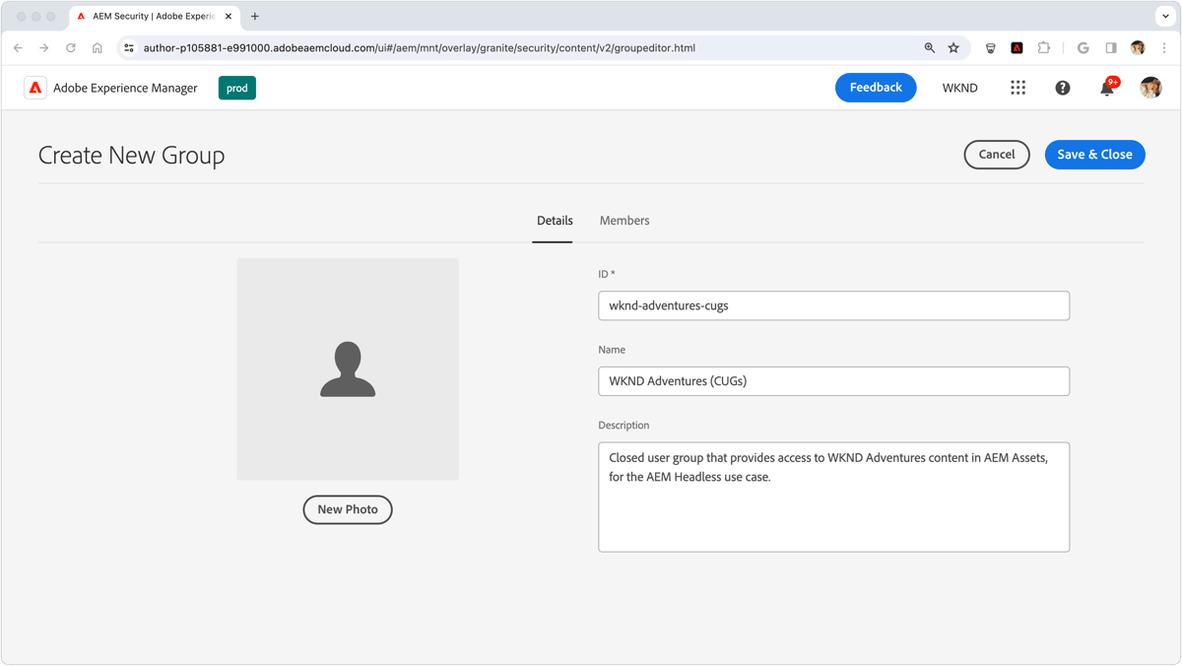Select the Details tab
This screenshot has height=666, width=1182.
pos(554,221)
